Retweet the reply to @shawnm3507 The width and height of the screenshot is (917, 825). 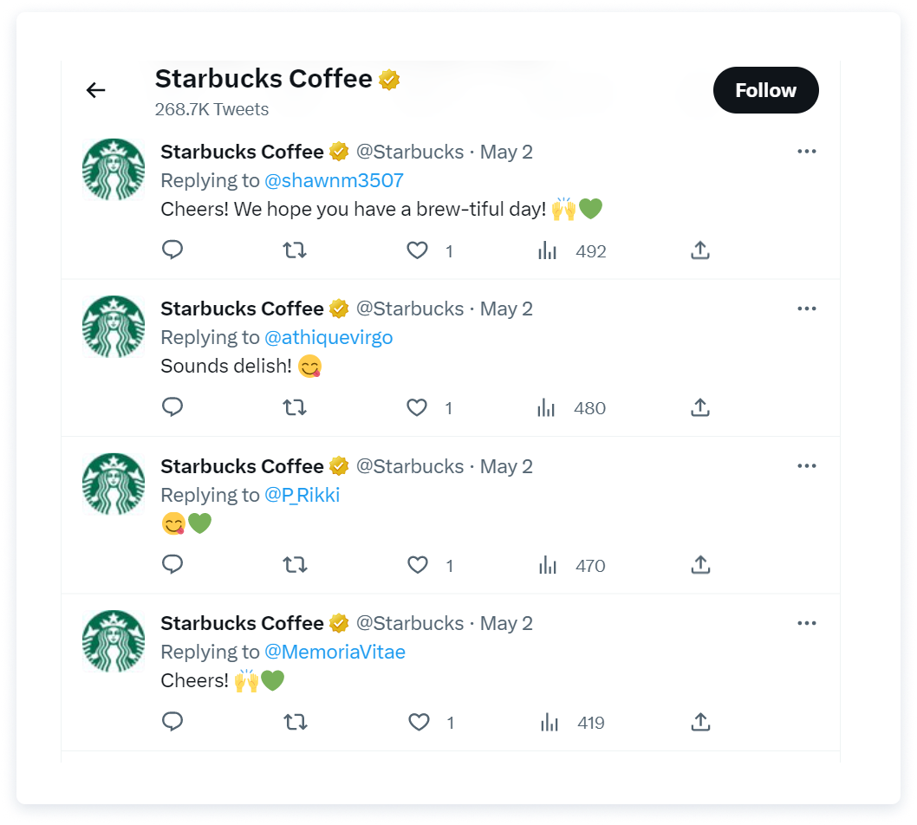[295, 250]
